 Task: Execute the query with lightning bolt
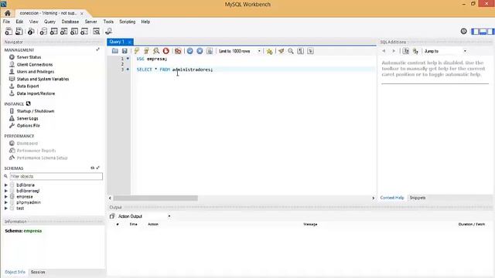[x=137, y=51]
